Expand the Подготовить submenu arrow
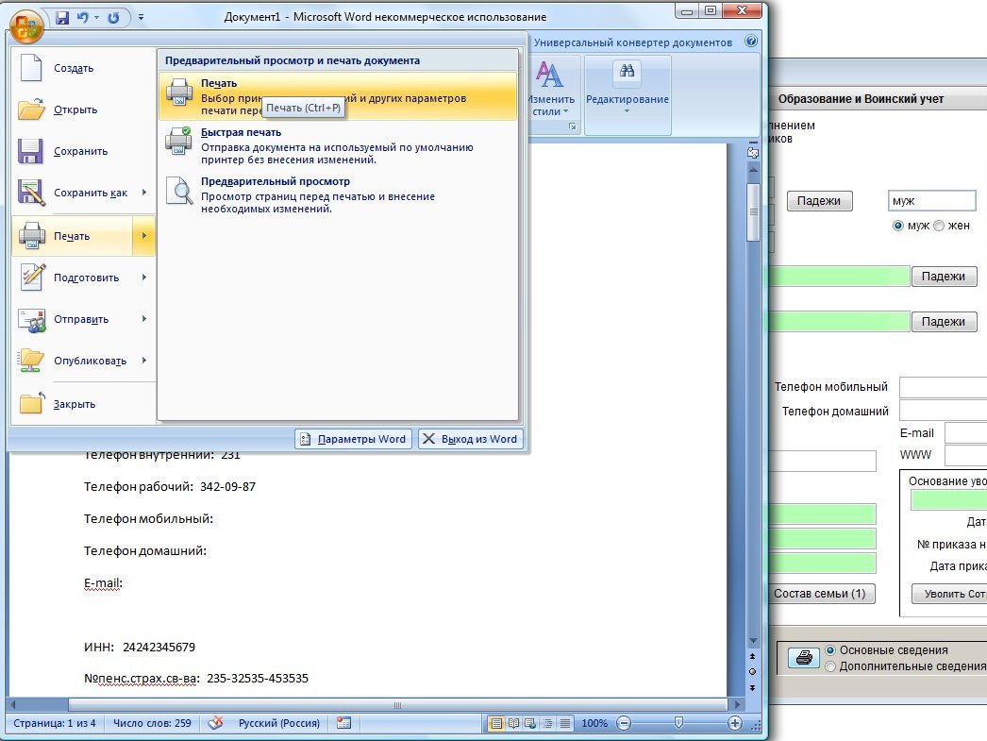The height and width of the screenshot is (741, 987). point(144,278)
